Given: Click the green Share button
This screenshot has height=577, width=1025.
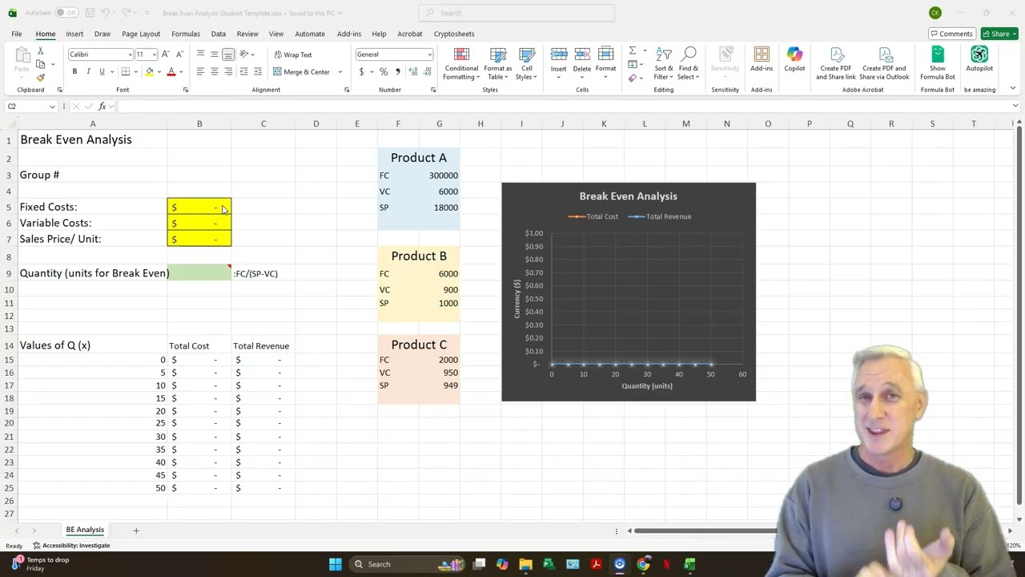Looking at the screenshot, I should [x=999, y=34].
